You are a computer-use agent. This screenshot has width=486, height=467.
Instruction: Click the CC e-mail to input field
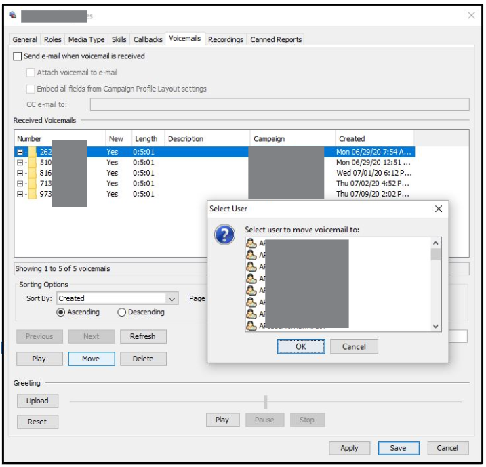click(x=279, y=105)
